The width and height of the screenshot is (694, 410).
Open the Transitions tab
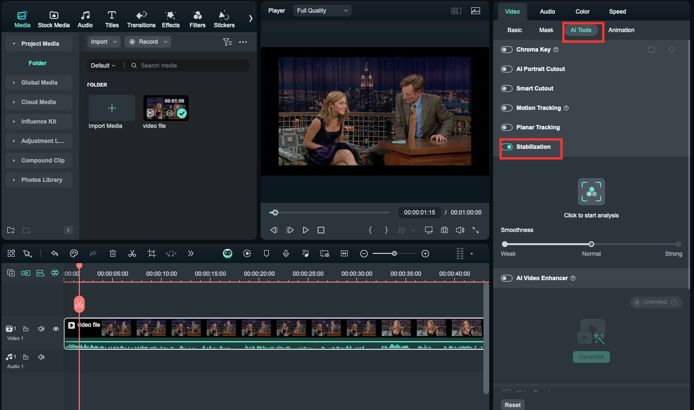[x=141, y=19]
